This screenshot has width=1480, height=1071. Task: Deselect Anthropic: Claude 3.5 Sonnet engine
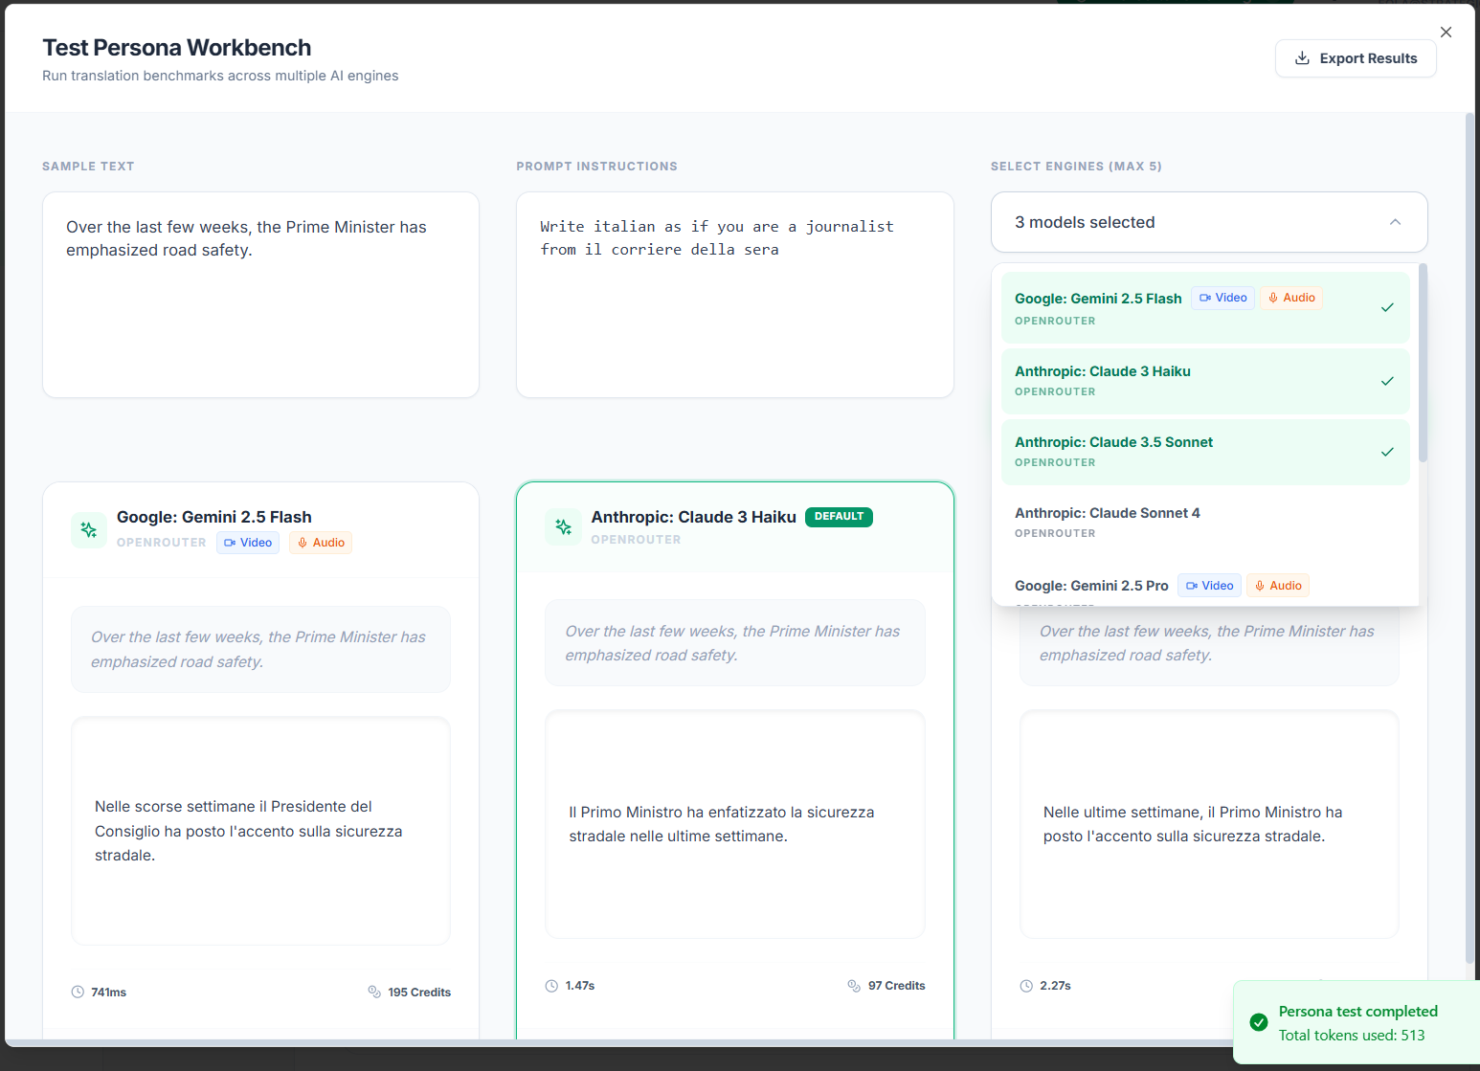(x=1205, y=452)
